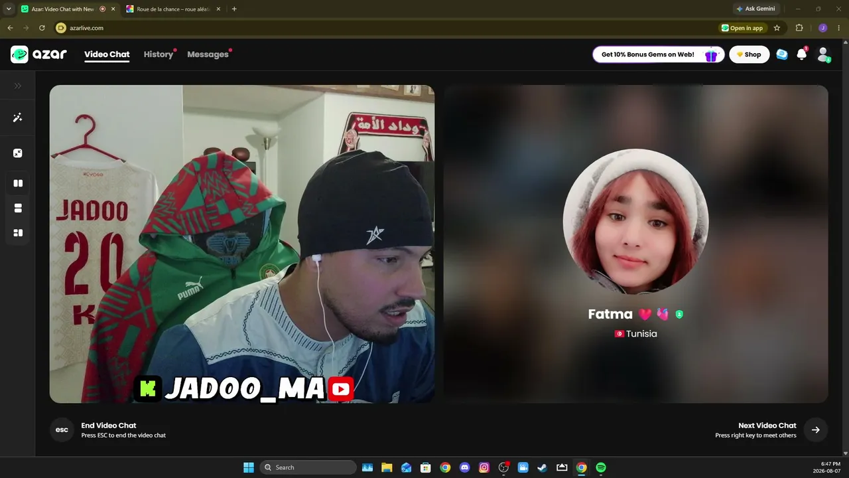Click the next video chat arrow
Viewport: 849px width, 478px height.
[x=816, y=430]
